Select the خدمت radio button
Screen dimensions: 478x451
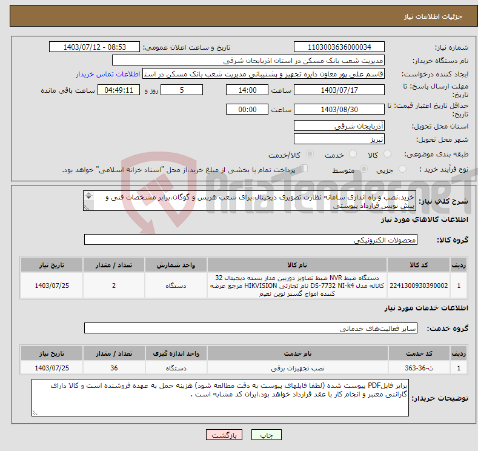tap(353, 154)
